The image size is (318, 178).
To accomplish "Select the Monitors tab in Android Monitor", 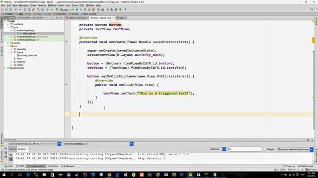I will 12,149.
